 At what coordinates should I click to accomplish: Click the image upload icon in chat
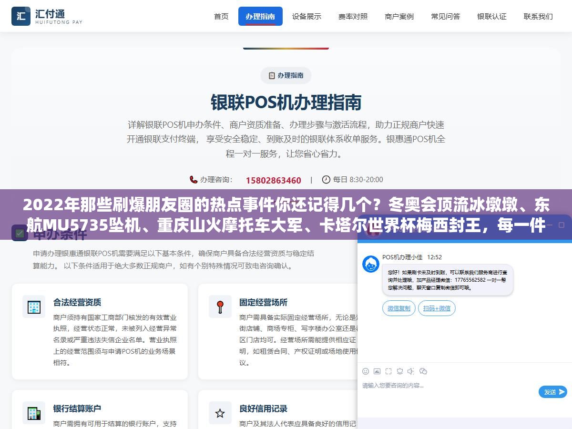pyautogui.click(x=377, y=371)
